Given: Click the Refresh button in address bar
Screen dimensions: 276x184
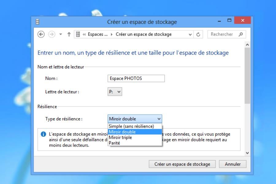Looking at the screenshot, I should [x=198, y=34].
